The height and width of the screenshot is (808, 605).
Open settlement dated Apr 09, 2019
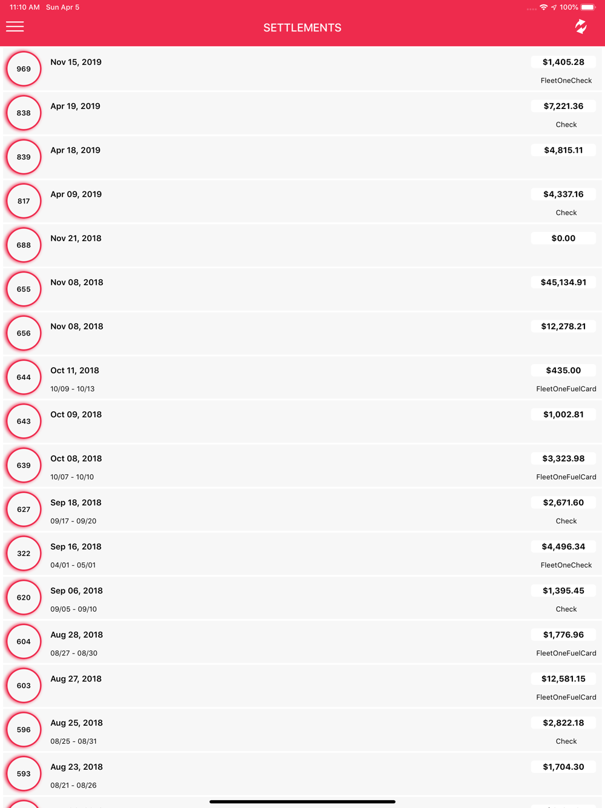pyautogui.click(x=302, y=201)
